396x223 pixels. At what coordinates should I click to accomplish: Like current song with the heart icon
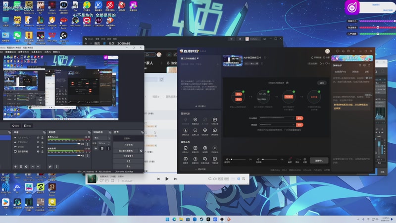click(x=101, y=181)
